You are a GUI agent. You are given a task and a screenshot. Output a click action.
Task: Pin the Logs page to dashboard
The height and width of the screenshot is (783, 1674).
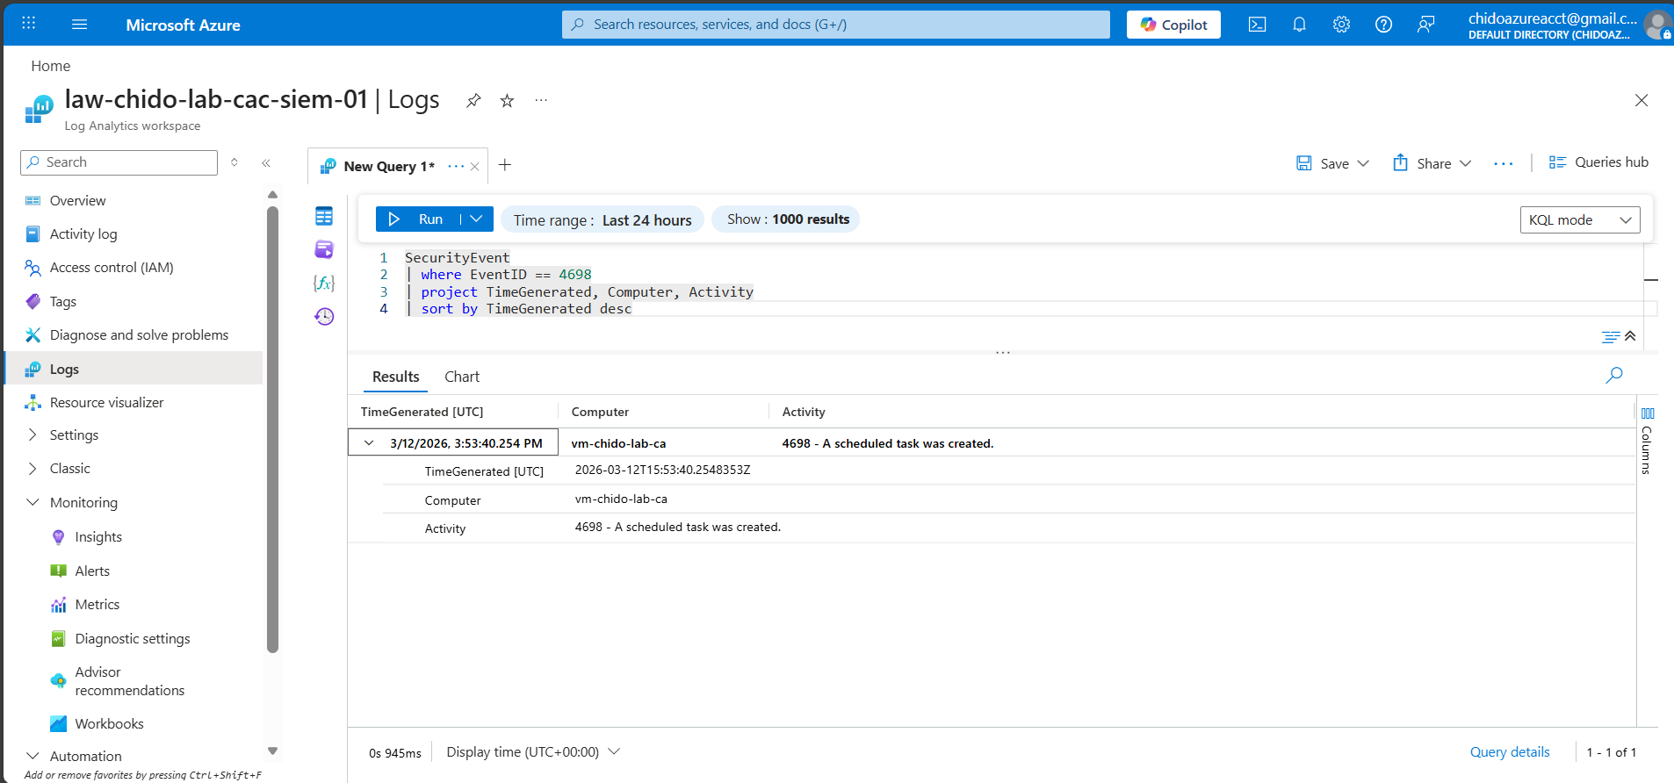(x=473, y=100)
